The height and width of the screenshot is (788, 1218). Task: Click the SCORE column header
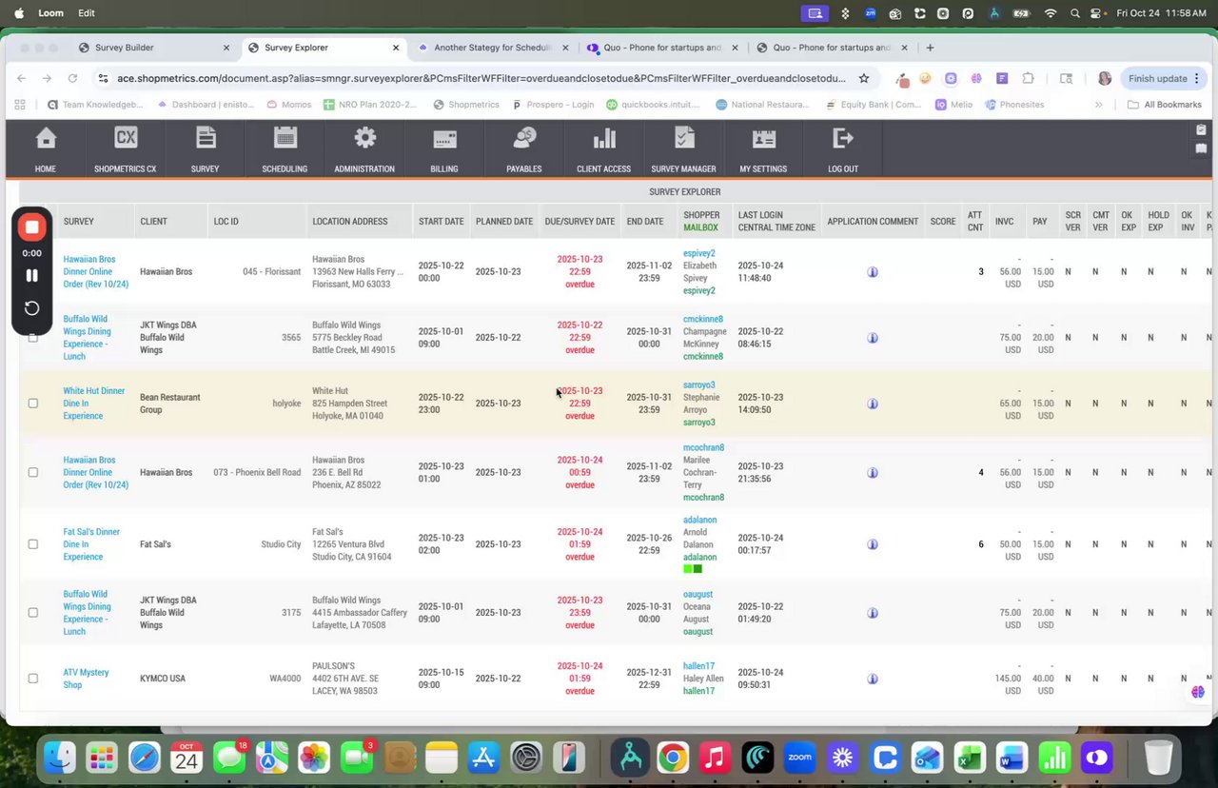(x=943, y=222)
